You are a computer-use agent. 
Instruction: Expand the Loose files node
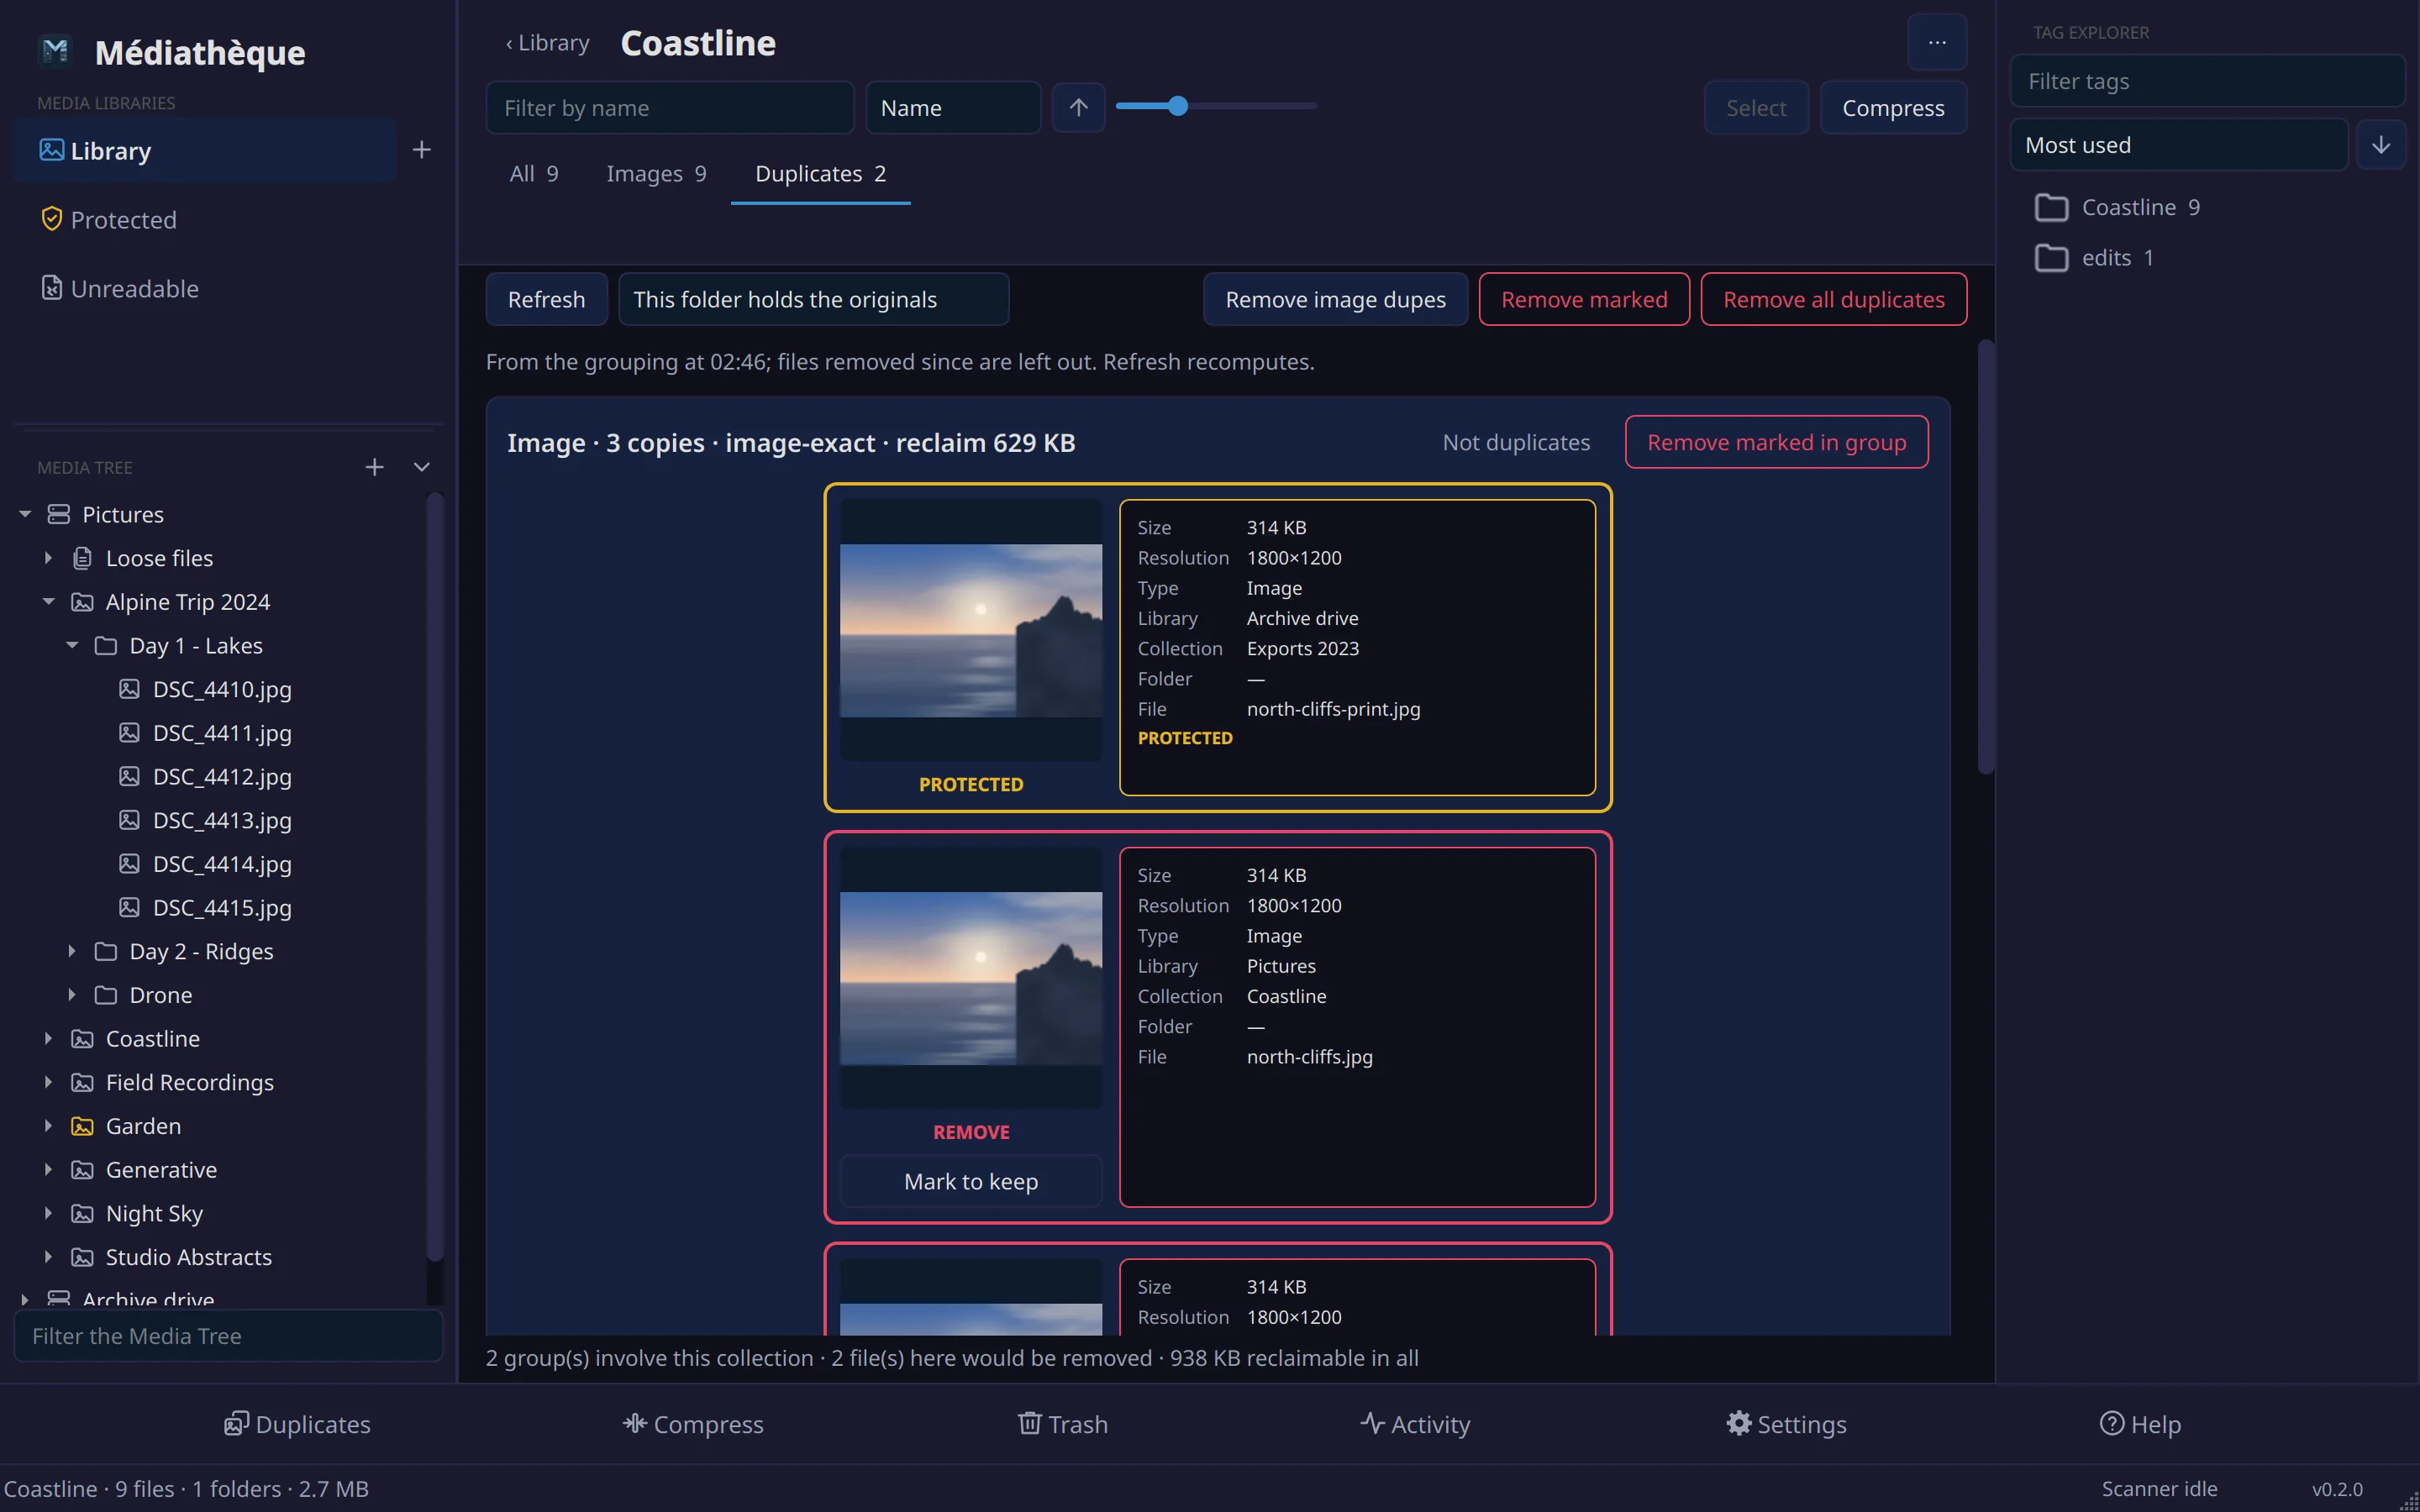(48, 558)
